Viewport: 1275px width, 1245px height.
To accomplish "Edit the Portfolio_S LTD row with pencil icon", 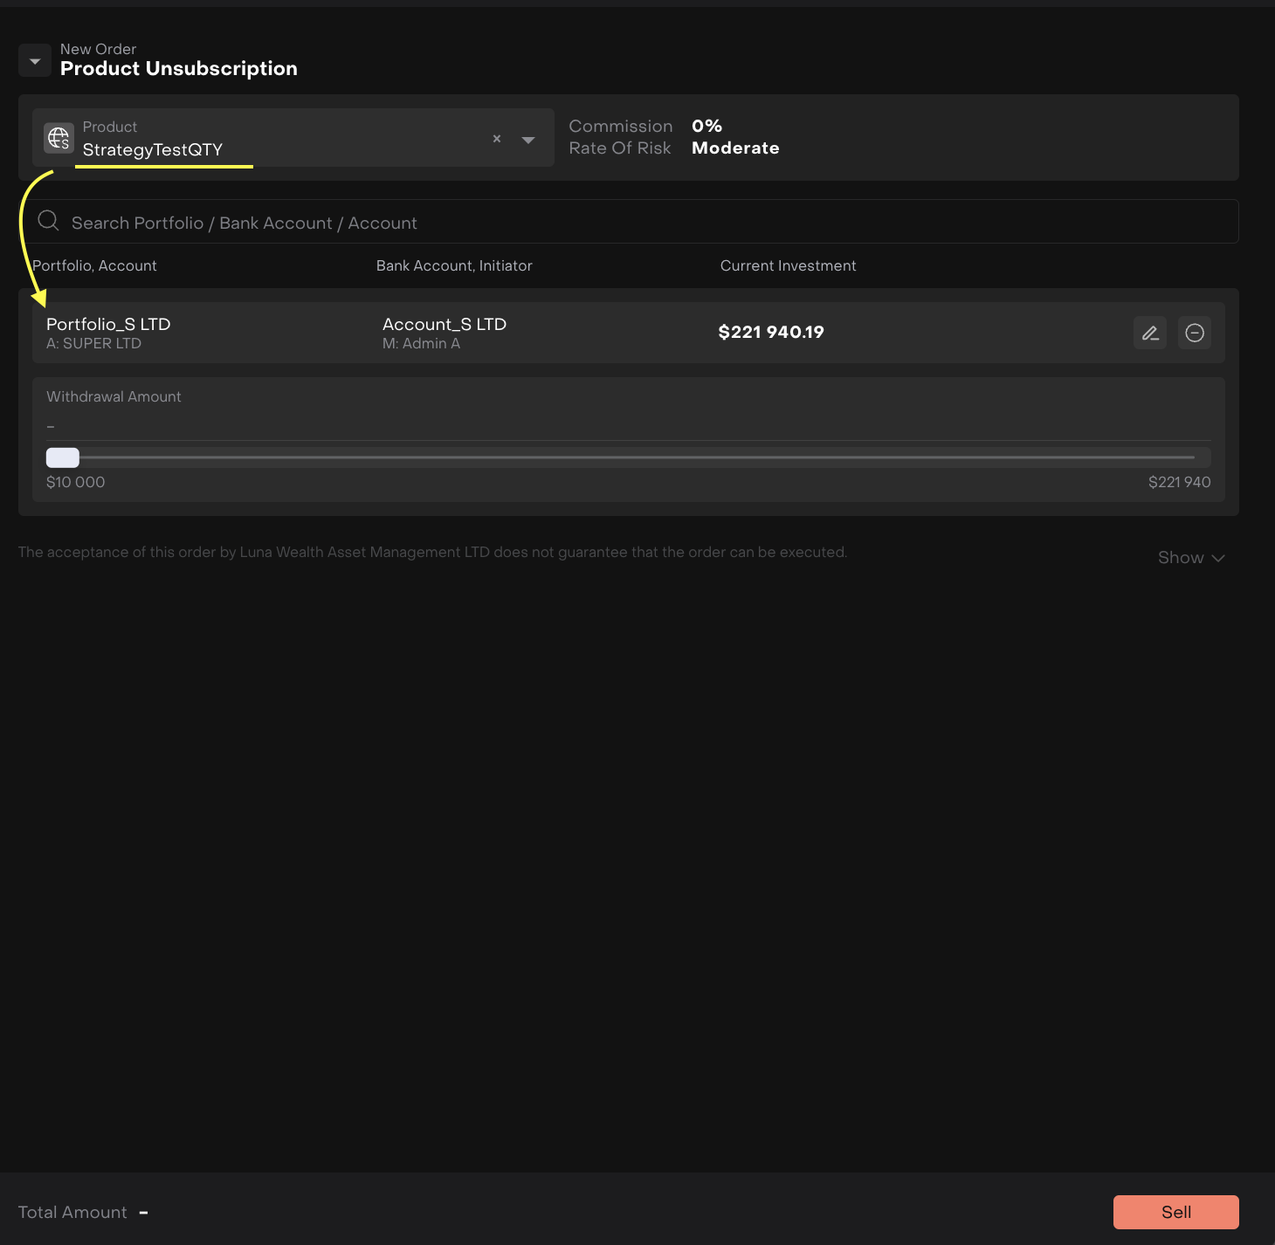I will click(x=1150, y=333).
